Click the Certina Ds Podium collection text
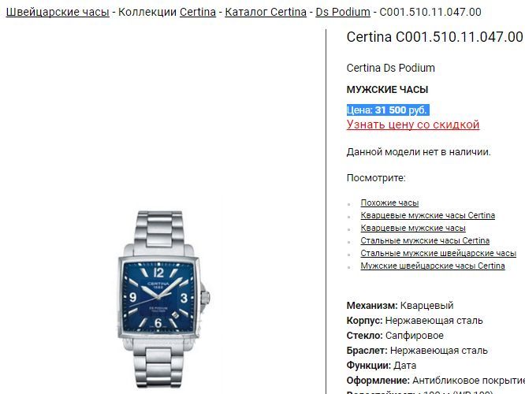Screen dimensions: 525x394 pyautogui.click(x=390, y=68)
